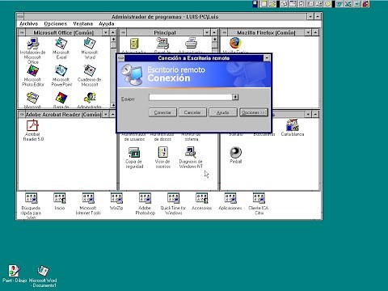
Task: Click into the Equipo text field
Action: tap(191, 97)
